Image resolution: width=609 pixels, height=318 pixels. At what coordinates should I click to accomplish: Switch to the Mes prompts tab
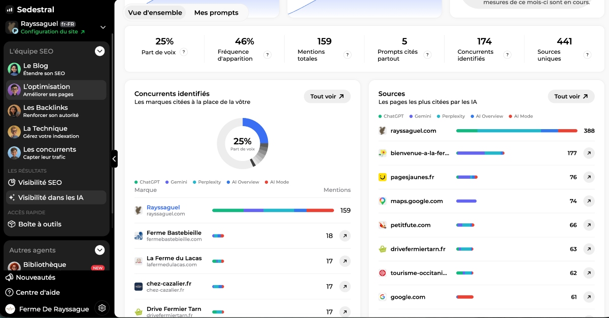pos(216,13)
